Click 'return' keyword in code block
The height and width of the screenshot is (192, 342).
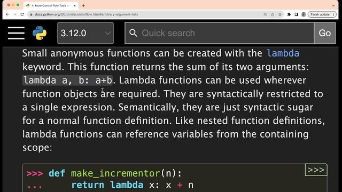pos(88,185)
